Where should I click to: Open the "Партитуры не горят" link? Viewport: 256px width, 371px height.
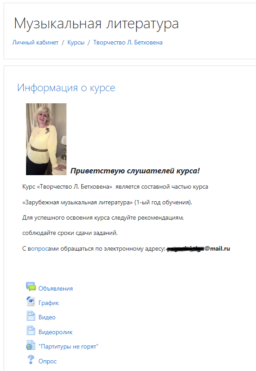coord(68,346)
